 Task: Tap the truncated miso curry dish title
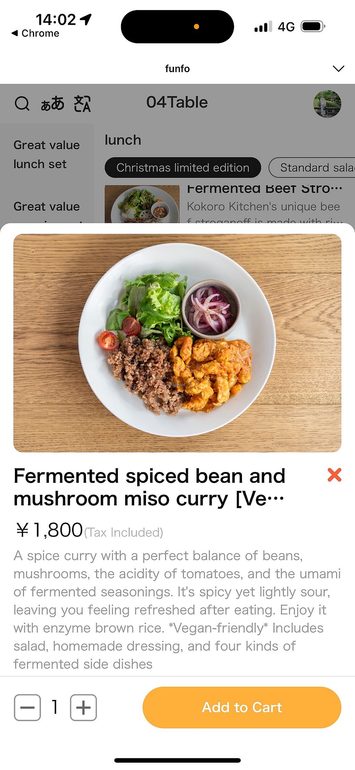tap(149, 487)
